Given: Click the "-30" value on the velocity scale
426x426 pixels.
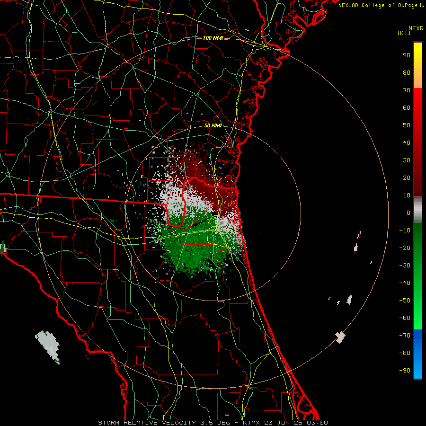Looking at the screenshot, I should tap(405, 266).
